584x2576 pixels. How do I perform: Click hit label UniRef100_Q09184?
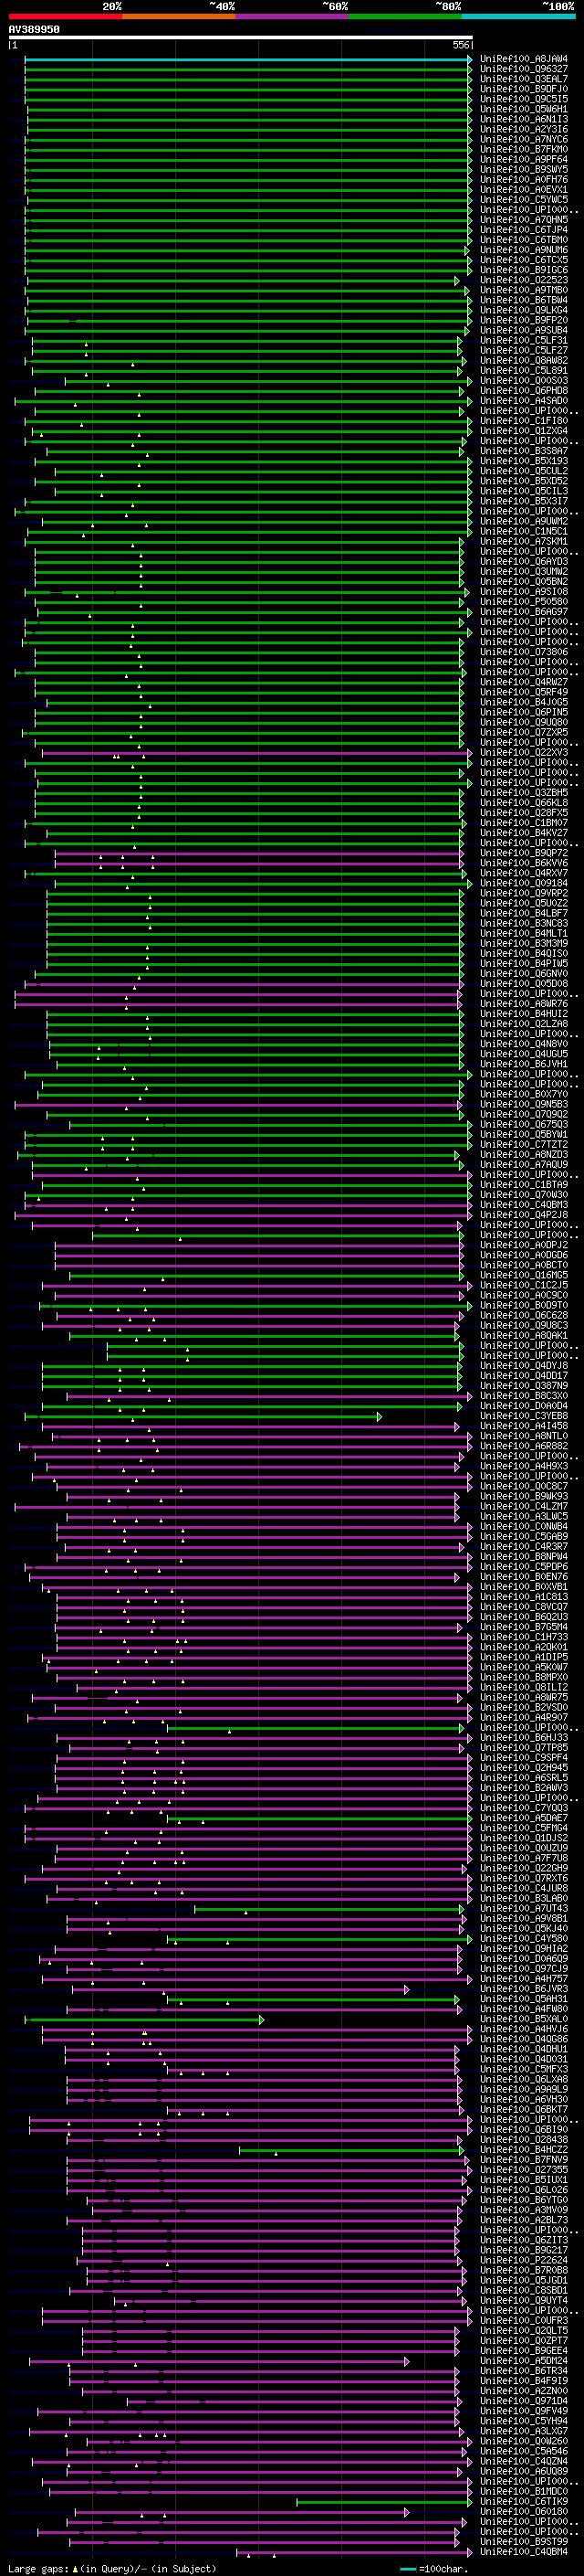coord(524,883)
